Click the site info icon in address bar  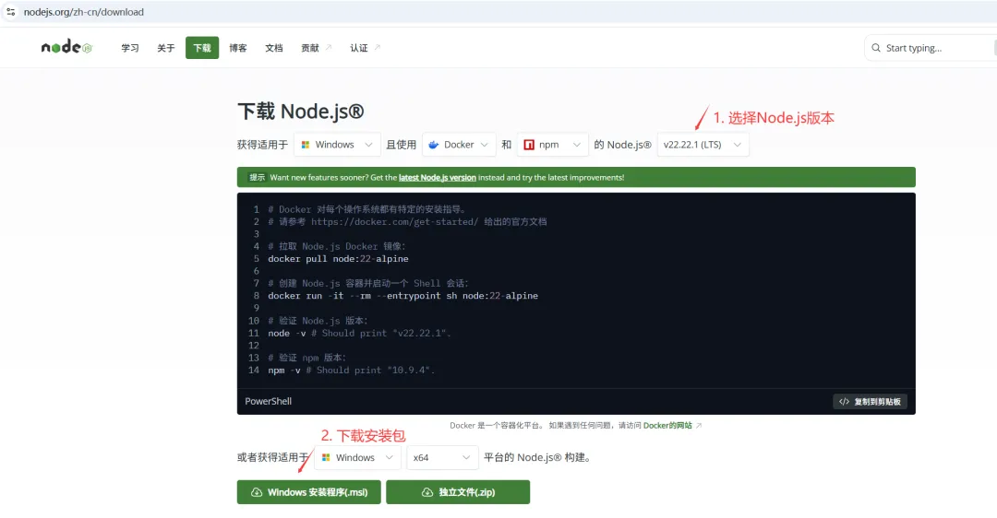(11, 11)
